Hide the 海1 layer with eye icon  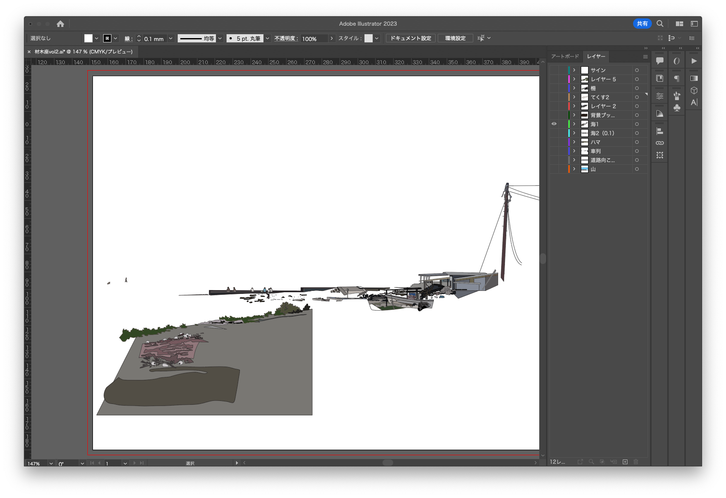click(x=554, y=124)
